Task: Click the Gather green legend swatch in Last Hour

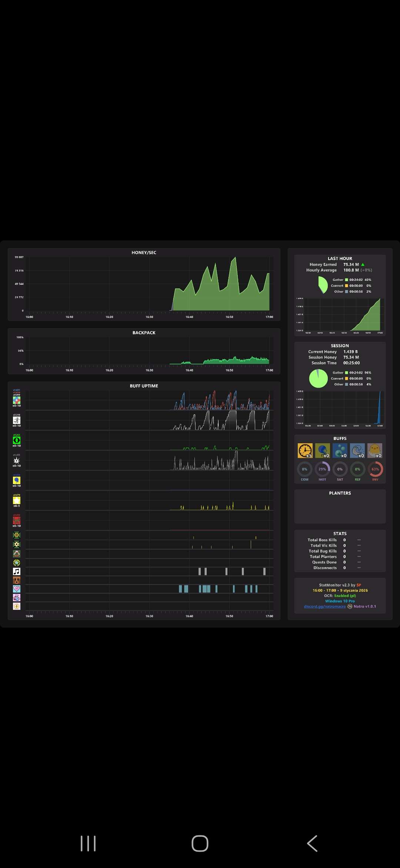Action: pos(347,280)
